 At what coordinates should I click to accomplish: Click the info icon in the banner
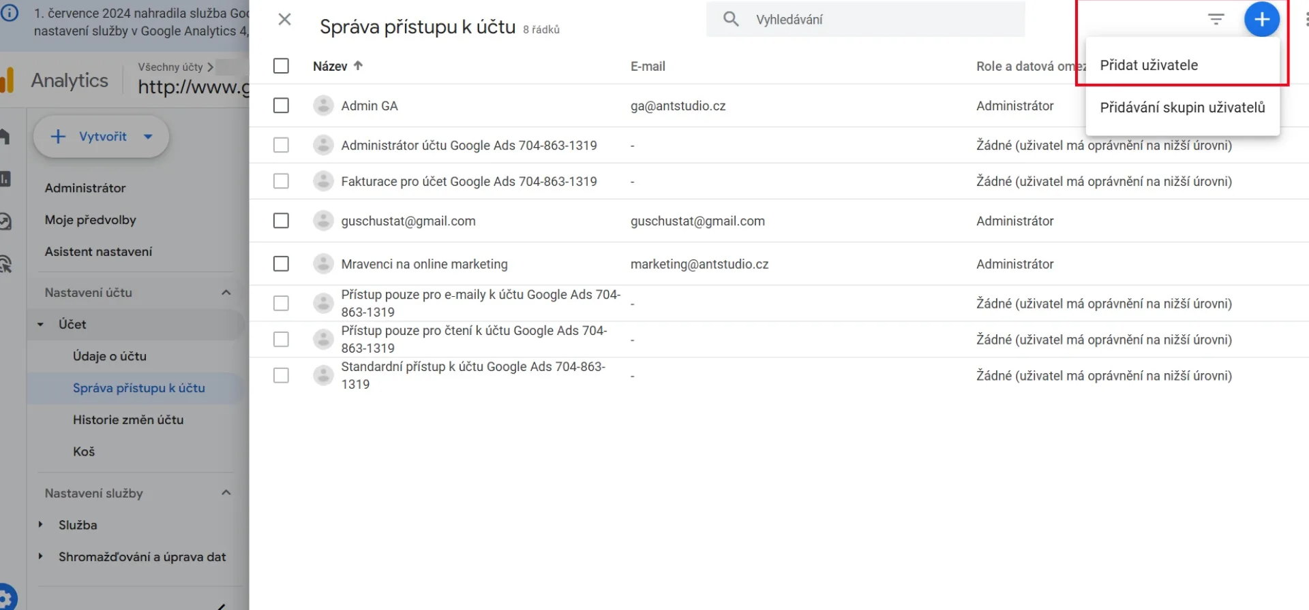[x=9, y=13]
